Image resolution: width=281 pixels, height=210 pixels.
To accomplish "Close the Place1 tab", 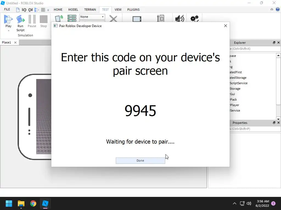I will 15,42.
